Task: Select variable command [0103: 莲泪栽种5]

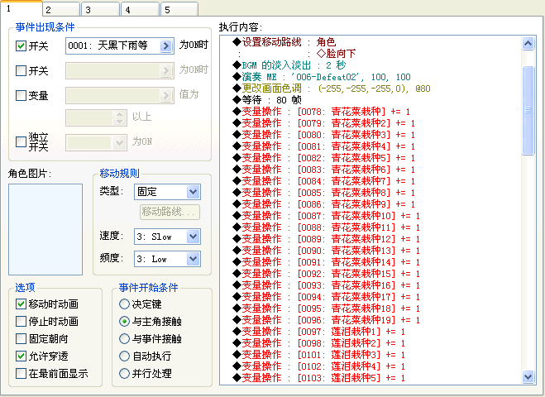Action: [319, 377]
